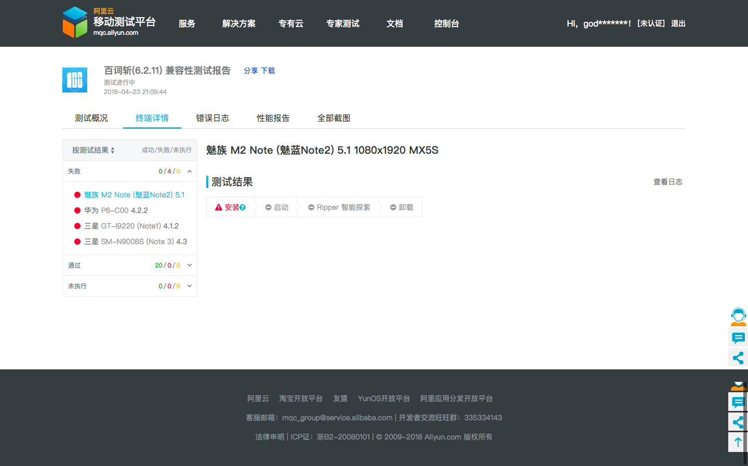This screenshot has height=466, width=748.
Task: Click the back-to-top arrow icon
Action: [x=738, y=442]
